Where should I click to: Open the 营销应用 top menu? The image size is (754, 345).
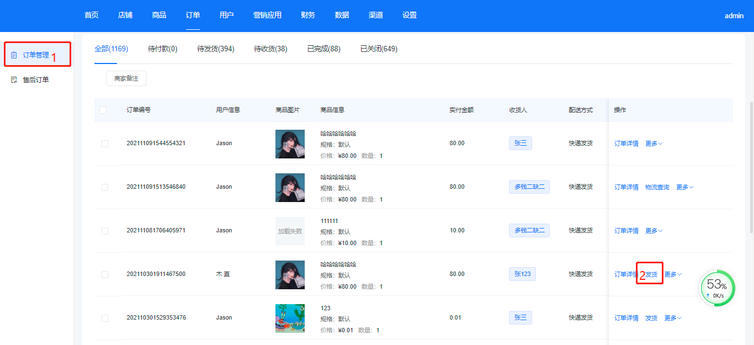click(267, 15)
